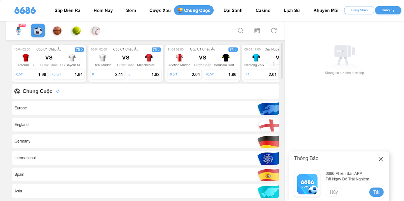Select the football sport icon
This screenshot has width=404, height=201.
[x=38, y=31]
